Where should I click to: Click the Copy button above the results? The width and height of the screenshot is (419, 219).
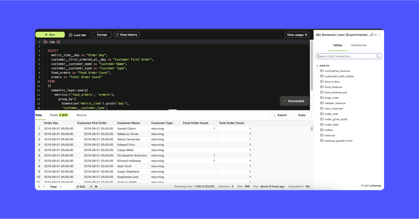[x=301, y=115]
